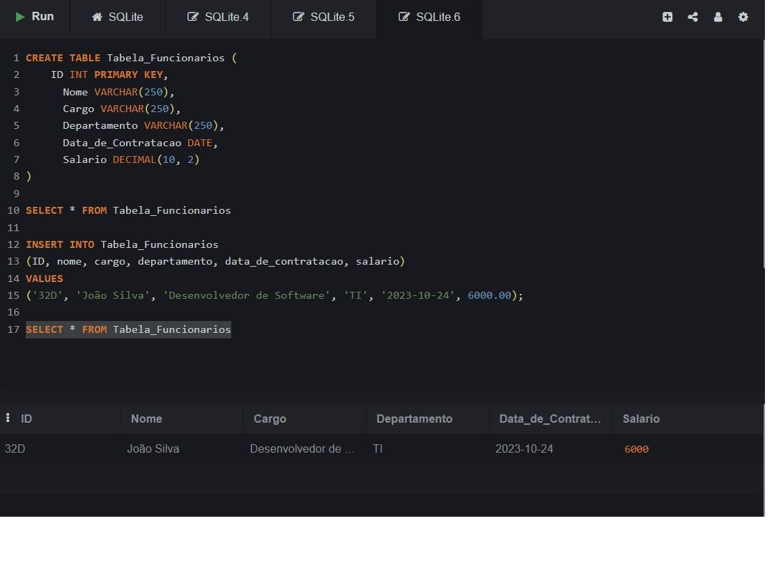
Task: Select the orange '6000' salary cell
Action: tap(636, 449)
